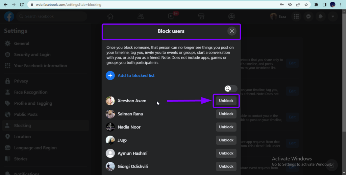
Task: Open the Marketplace icon
Action: [x=201, y=16]
